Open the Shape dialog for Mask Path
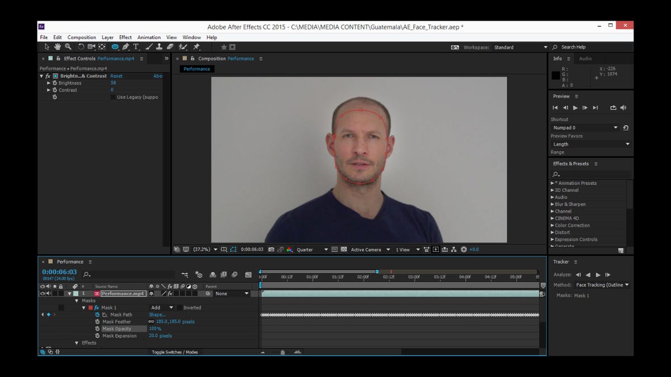The image size is (671, 377). (x=158, y=314)
